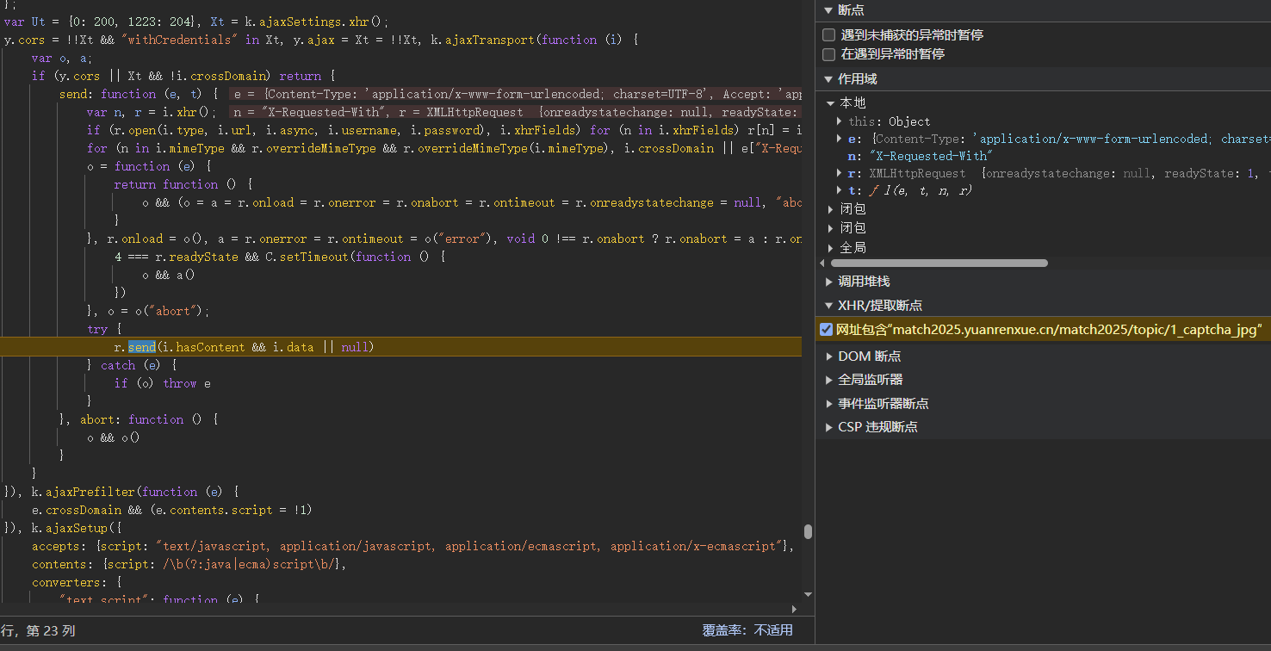The width and height of the screenshot is (1271, 651).
Task: Click the highlighted send token in r.send
Action: coord(142,347)
